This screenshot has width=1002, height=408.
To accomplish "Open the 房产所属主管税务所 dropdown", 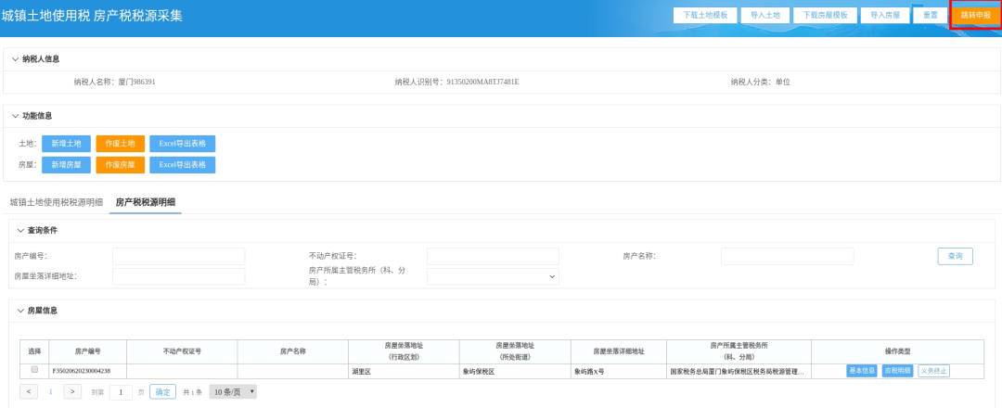I will pos(493,276).
